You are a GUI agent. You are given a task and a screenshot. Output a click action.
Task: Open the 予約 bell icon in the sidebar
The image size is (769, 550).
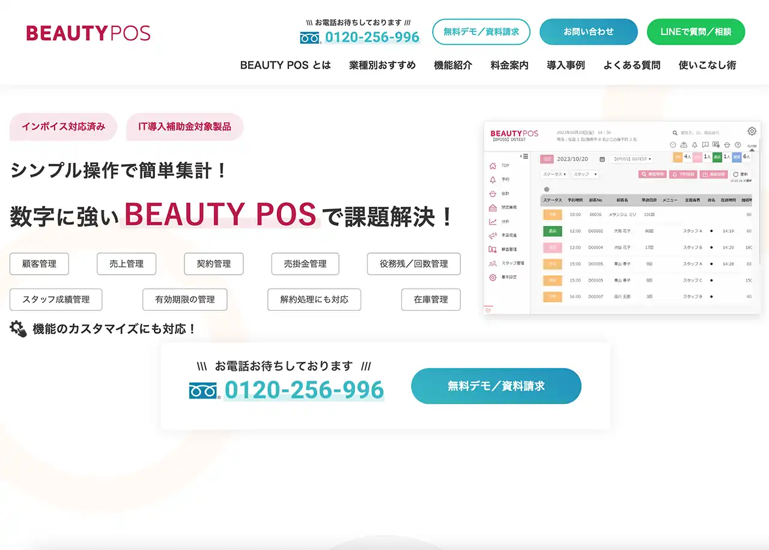(493, 180)
